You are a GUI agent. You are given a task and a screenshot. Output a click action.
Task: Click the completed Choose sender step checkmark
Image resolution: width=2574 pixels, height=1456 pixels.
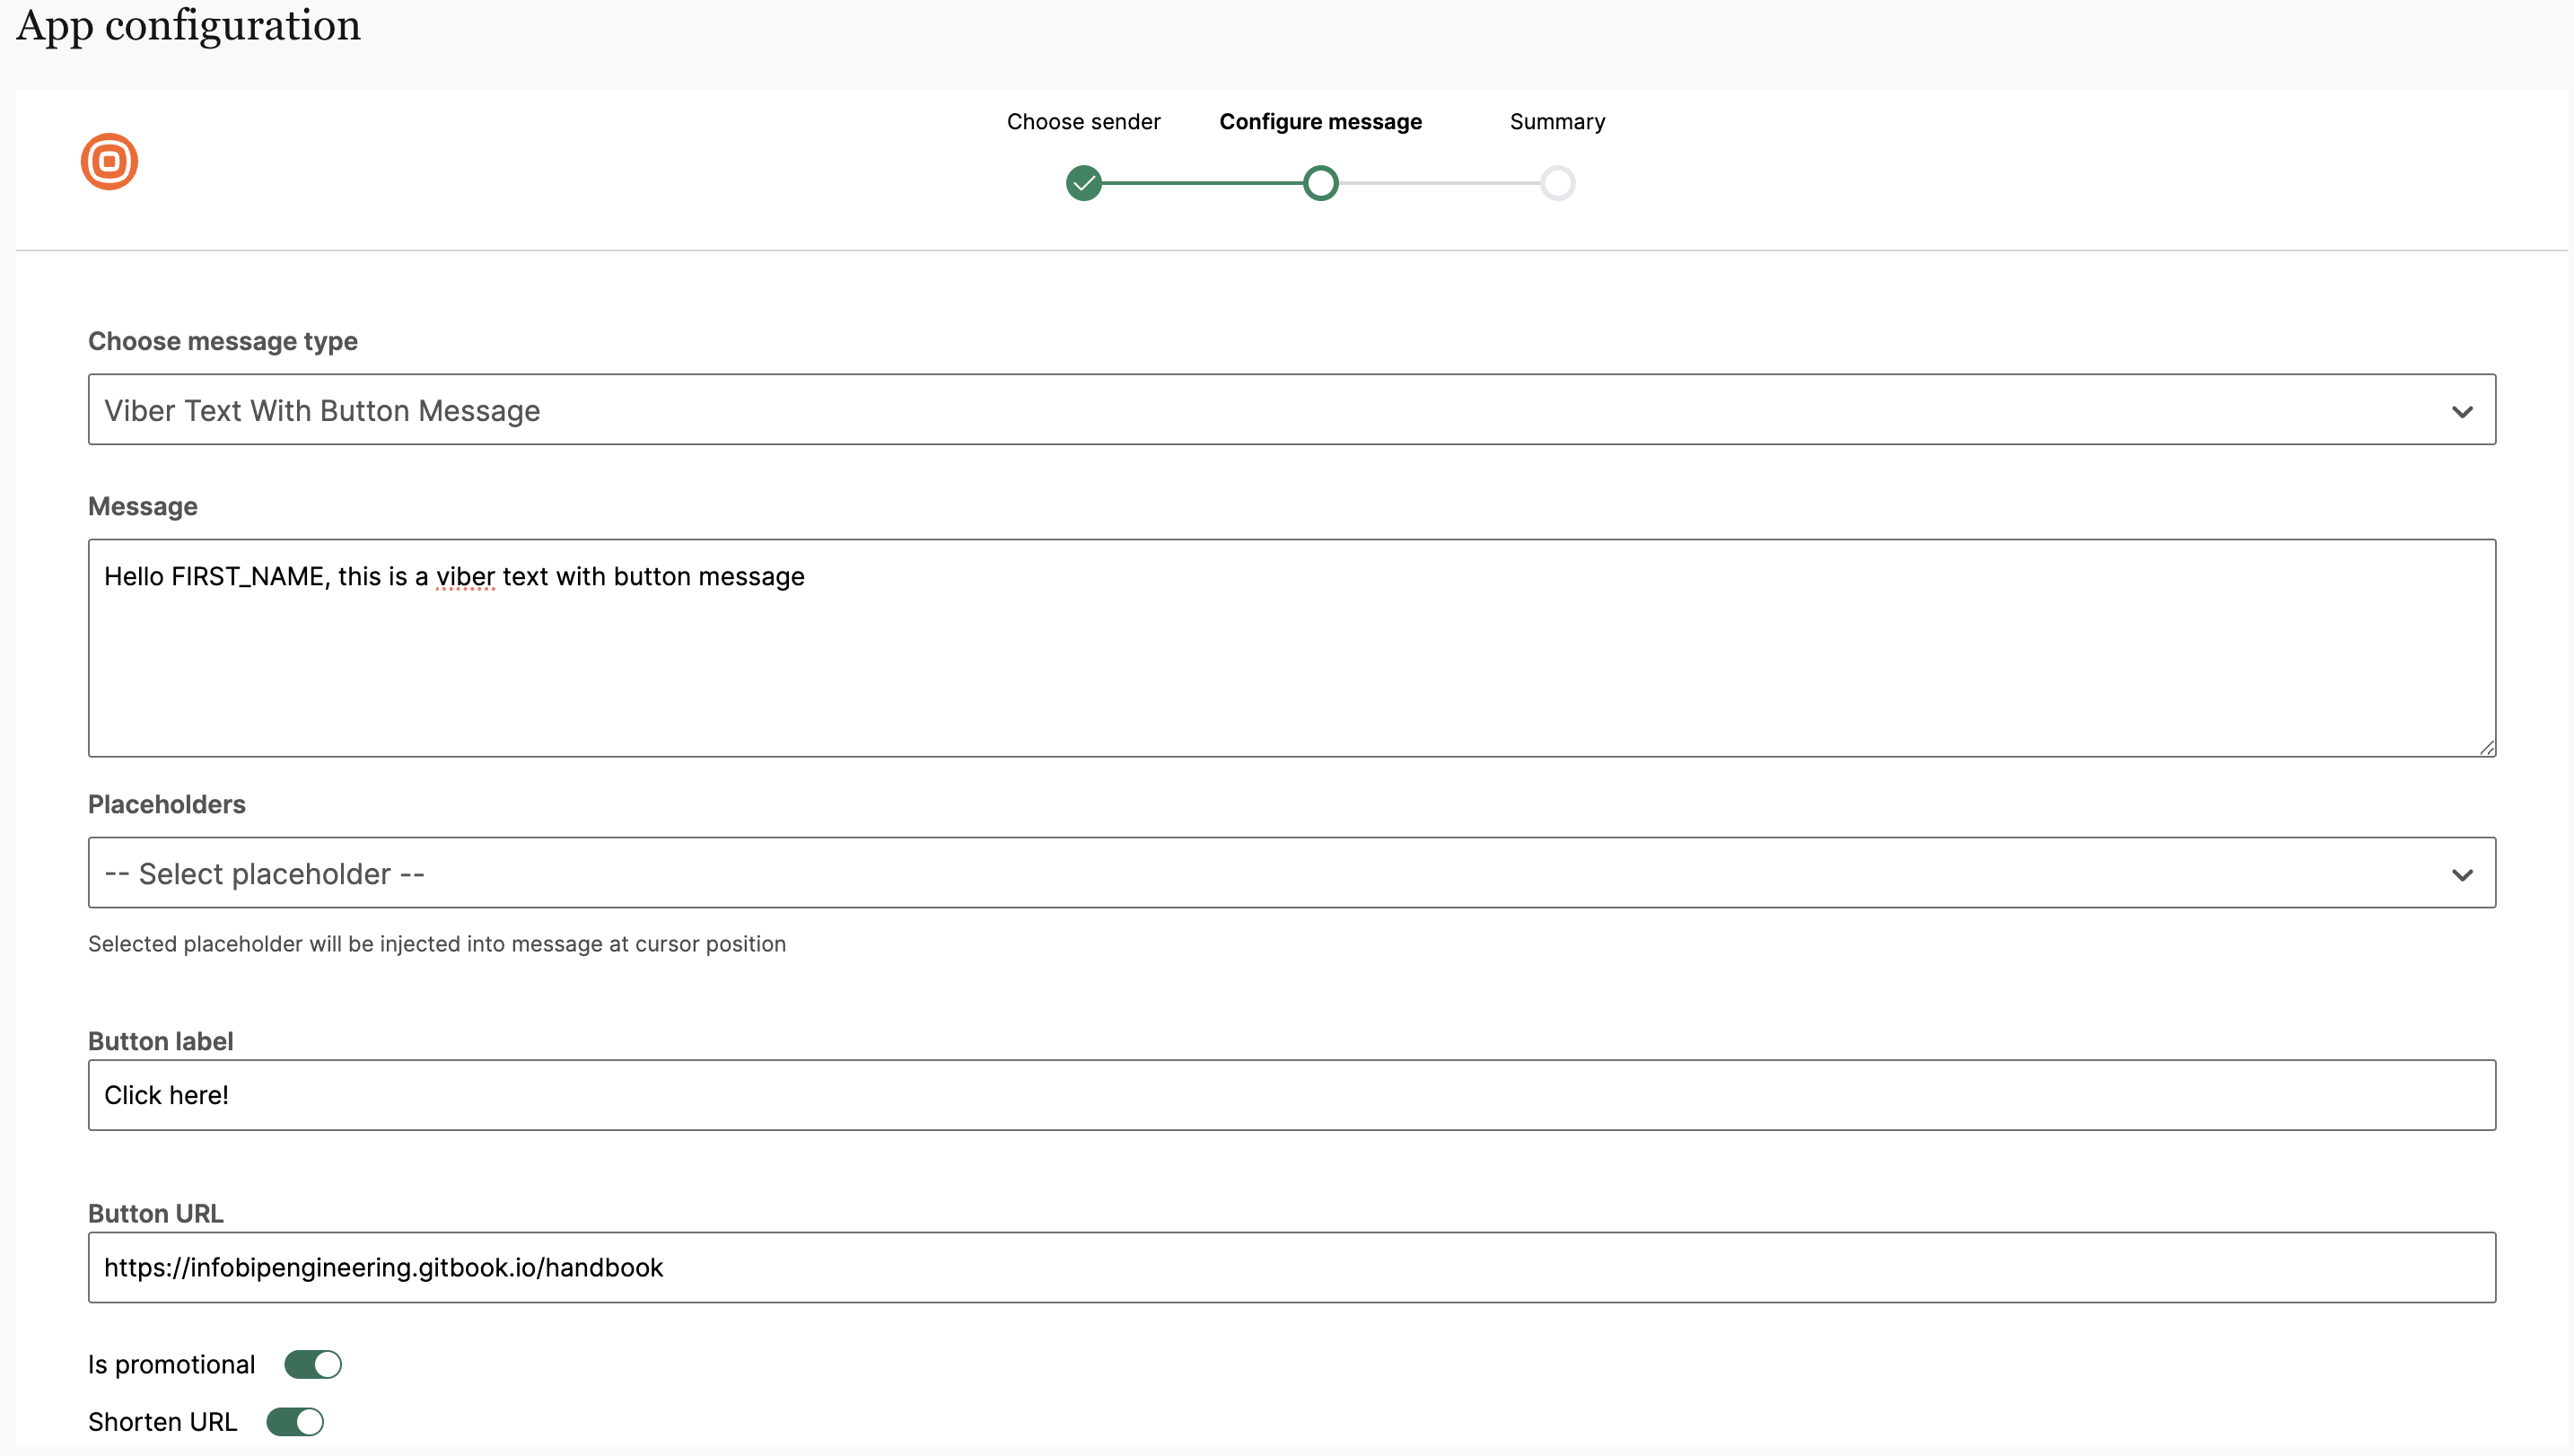pos(1083,183)
